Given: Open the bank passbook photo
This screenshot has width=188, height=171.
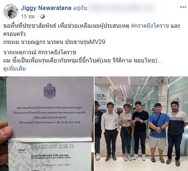Looking at the screenshot, I should (x=47, y=124).
